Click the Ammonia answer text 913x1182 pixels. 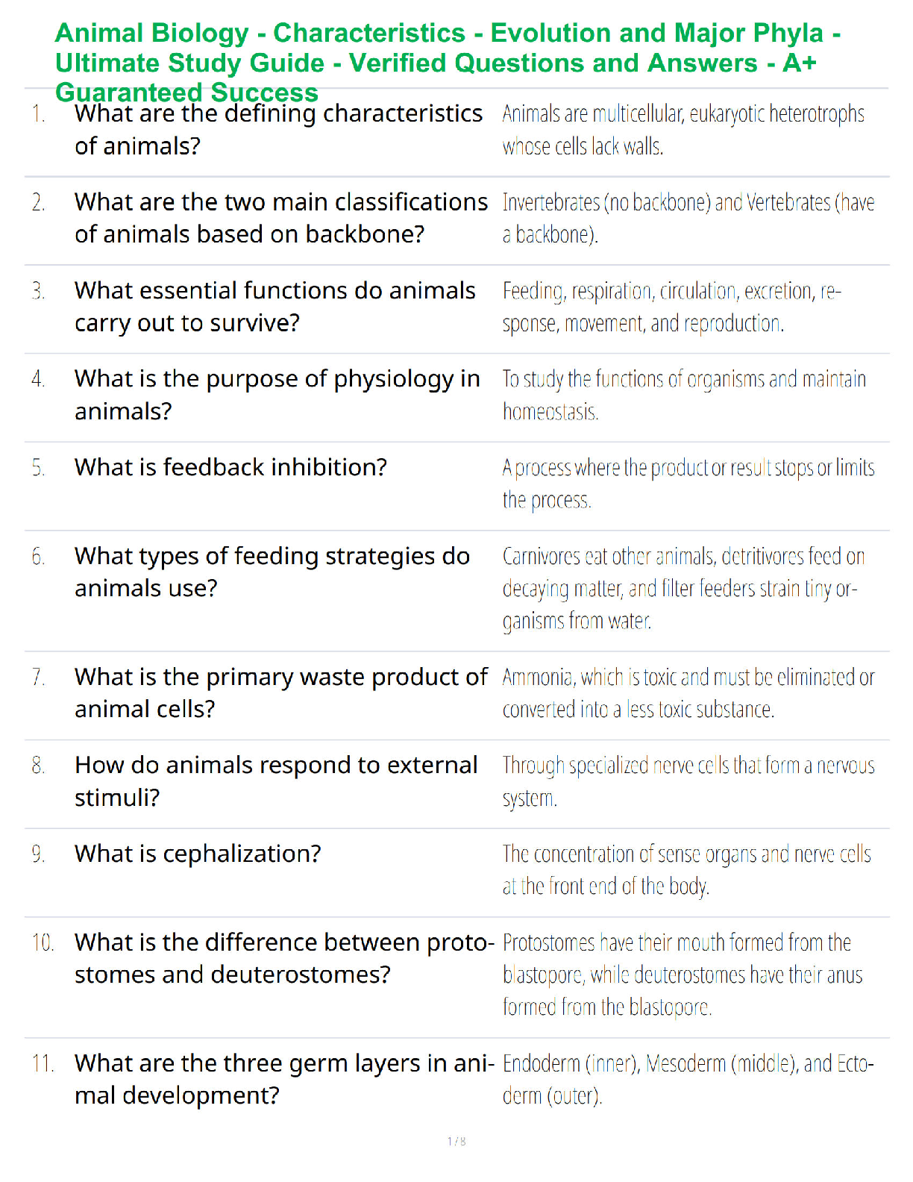click(x=688, y=692)
